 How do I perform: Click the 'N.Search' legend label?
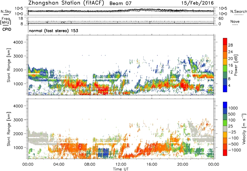tap(238, 11)
